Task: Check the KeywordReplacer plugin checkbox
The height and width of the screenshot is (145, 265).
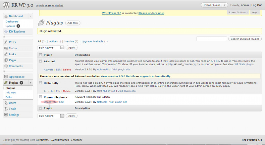Action: point(40,97)
